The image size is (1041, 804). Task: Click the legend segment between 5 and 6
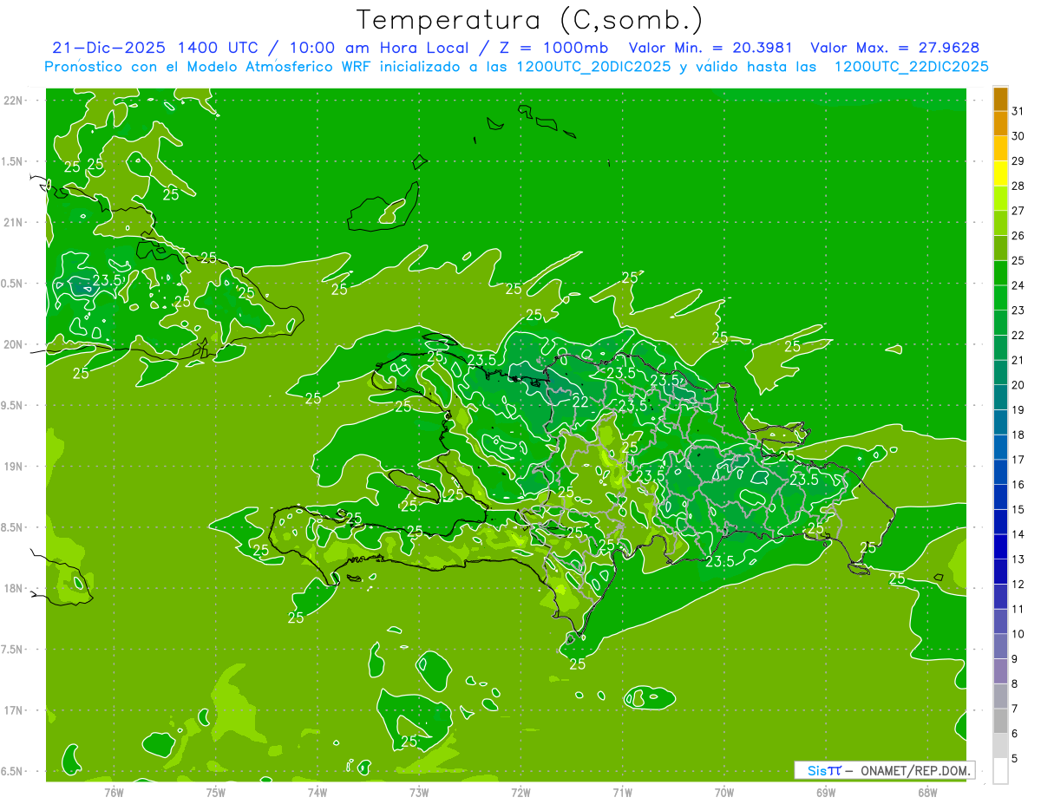[1000, 746]
